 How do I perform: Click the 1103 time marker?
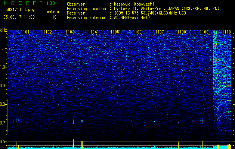click(x=70, y=32)
